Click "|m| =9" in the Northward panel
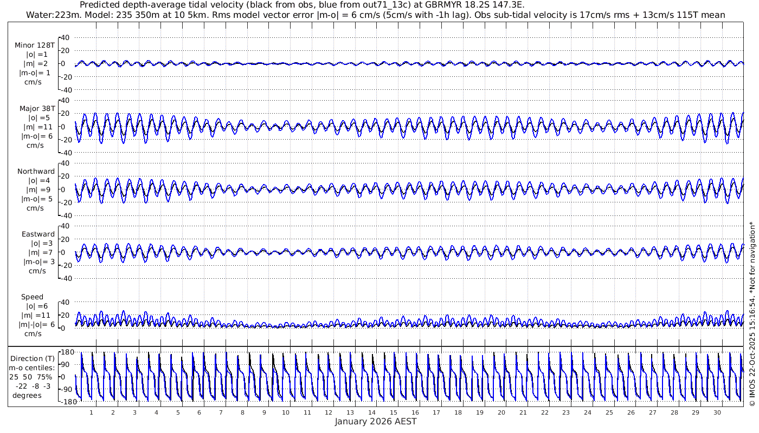This screenshot has width=759, height=433. [x=38, y=190]
